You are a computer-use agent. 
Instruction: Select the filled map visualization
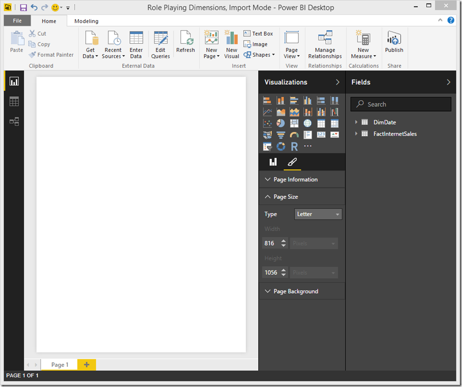(x=267, y=135)
